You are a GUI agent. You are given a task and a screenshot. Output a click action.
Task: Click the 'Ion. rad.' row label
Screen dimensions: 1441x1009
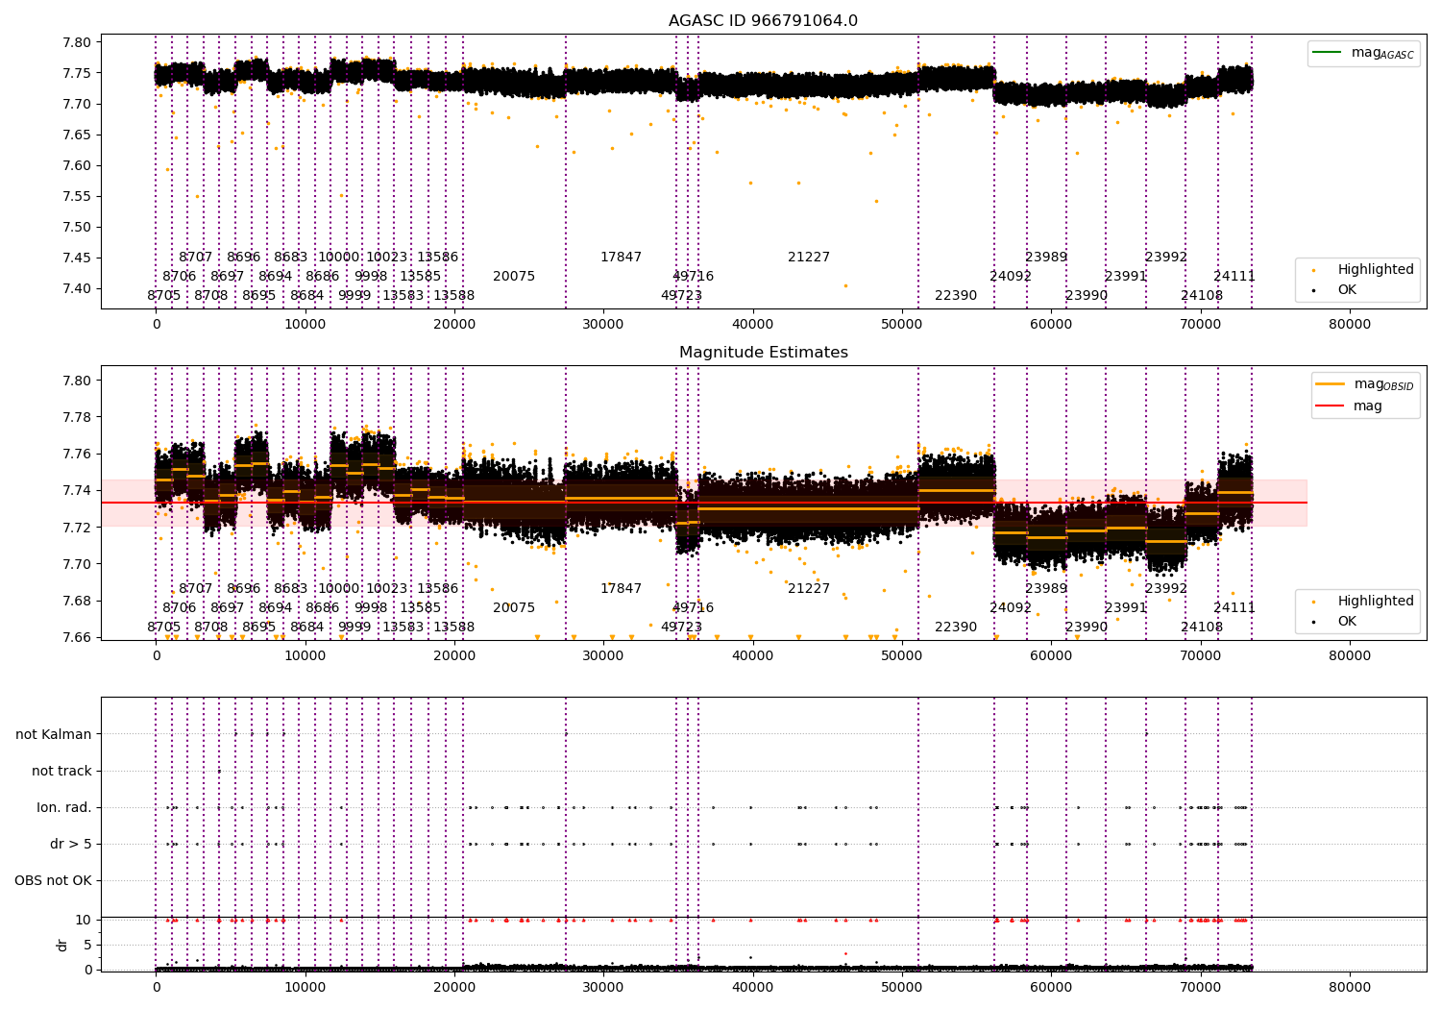click(x=64, y=807)
